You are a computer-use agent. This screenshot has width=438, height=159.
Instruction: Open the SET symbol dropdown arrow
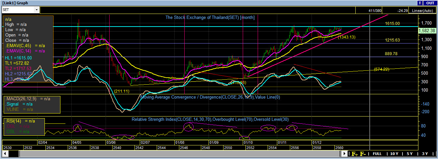[37, 10]
